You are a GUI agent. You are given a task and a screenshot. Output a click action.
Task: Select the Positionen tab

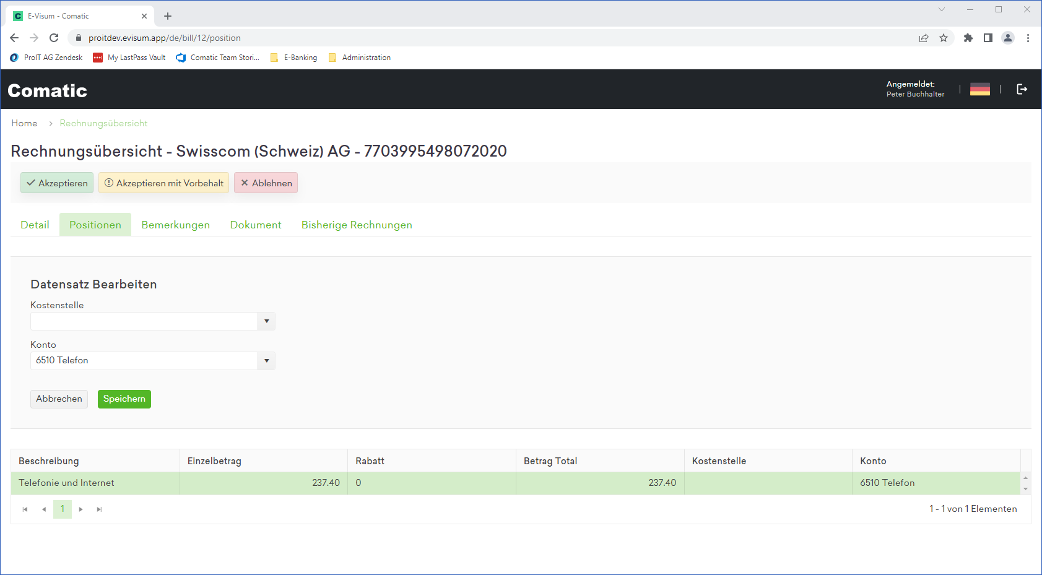click(x=95, y=225)
